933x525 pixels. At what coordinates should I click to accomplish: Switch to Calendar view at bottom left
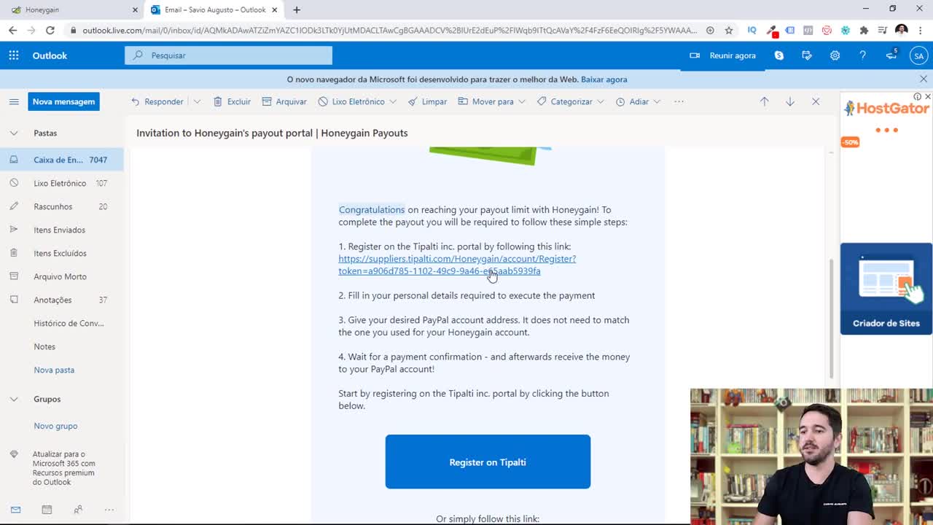coord(47,510)
